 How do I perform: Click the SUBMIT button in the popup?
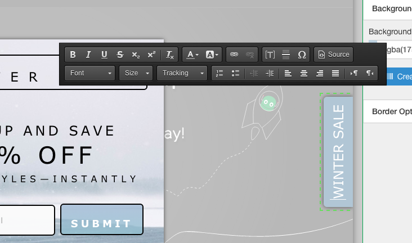(102, 223)
